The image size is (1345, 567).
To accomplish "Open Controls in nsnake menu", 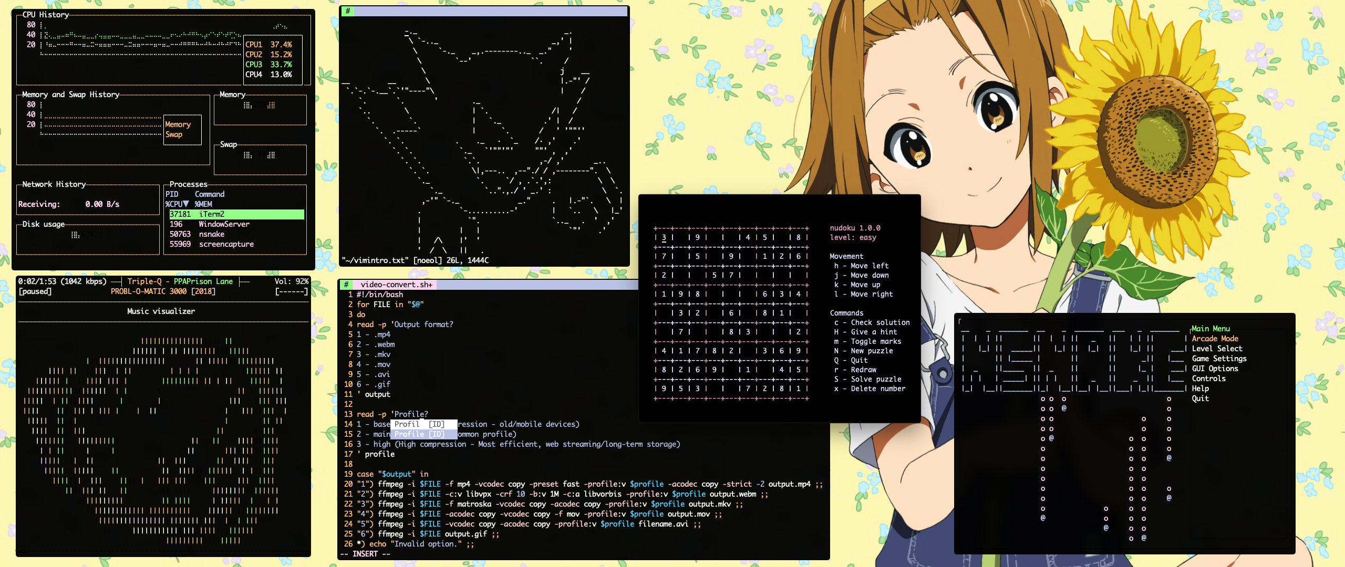I will [x=1208, y=379].
